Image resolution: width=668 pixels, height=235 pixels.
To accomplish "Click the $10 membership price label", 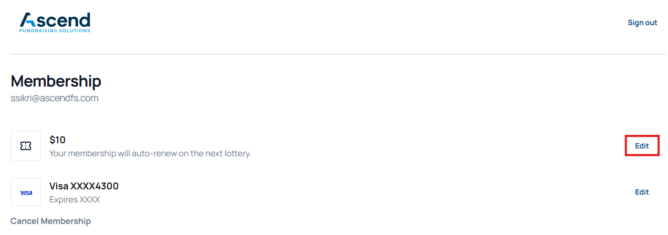I will tap(57, 140).
